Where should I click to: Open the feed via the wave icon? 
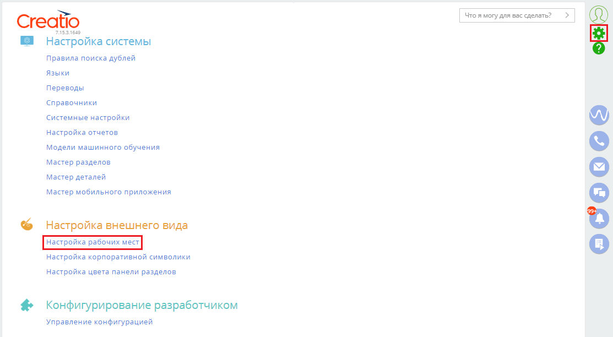point(599,115)
